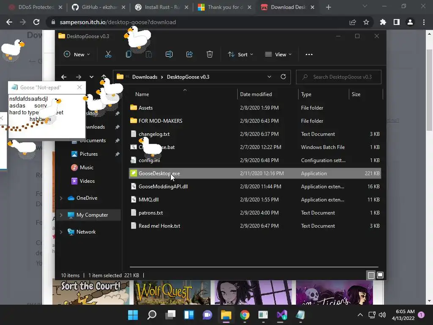The height and width of the screenshot is (325, 433).
Task: Sort files by Date modified column header
Action: click(256, 94)
